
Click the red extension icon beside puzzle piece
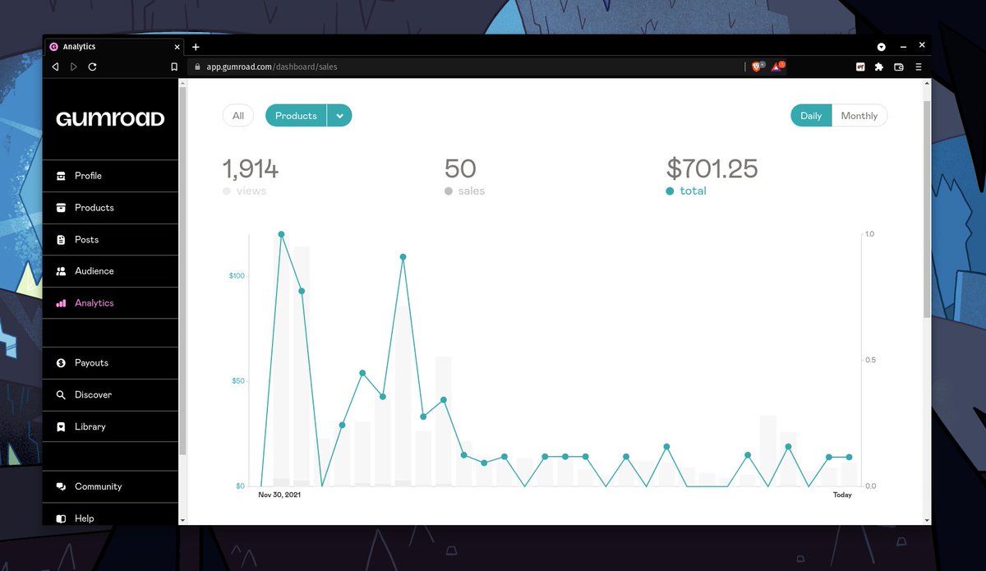pyautogui.click(x=860, y=67)
